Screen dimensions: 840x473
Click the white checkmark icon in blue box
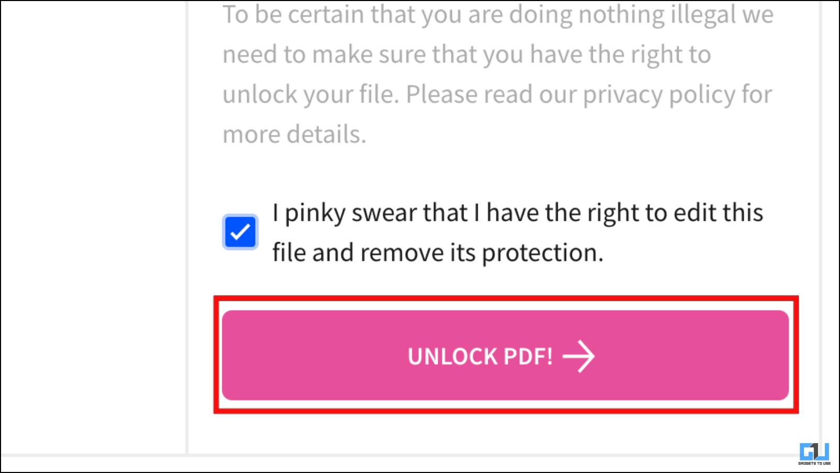point(240,232)
